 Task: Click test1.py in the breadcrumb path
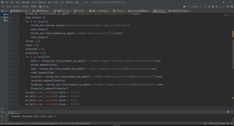(x=44, y=6)
